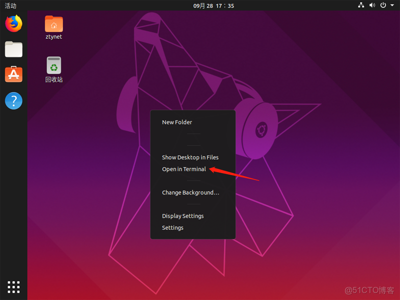Select the 回收站 trash icon

tap(54, 69)
